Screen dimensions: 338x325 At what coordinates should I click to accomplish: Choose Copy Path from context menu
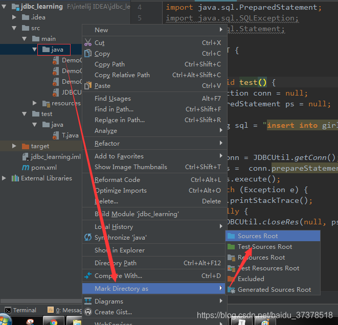(154, 64)
